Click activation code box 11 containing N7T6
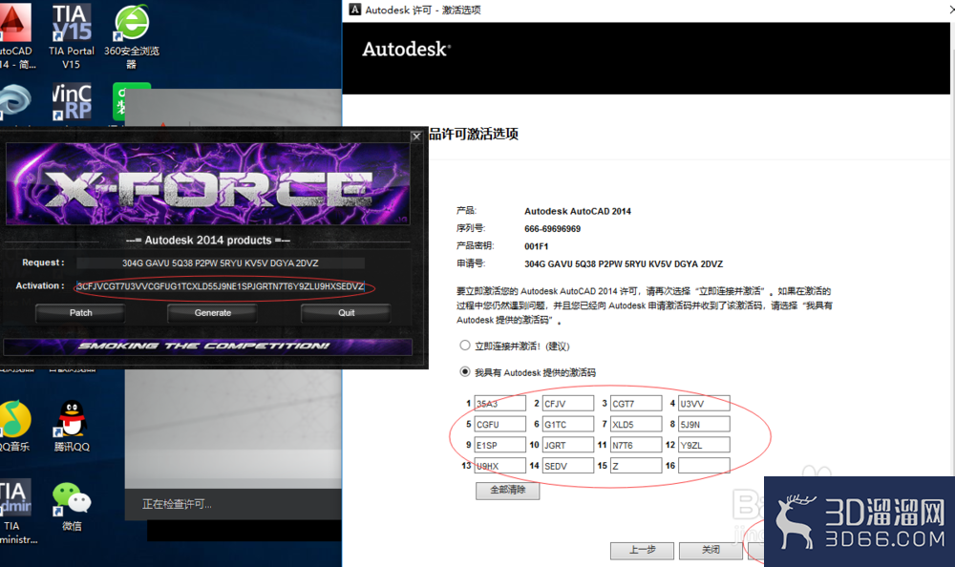Image resolution: width=955 pixels, height=567 pixels. [636, 445]
